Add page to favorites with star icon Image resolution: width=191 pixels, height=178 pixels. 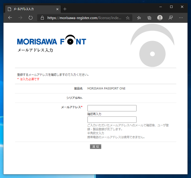pos(128,18)
